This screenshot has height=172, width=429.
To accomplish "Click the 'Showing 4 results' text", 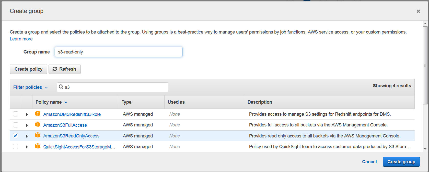I will tap(392, 86).
